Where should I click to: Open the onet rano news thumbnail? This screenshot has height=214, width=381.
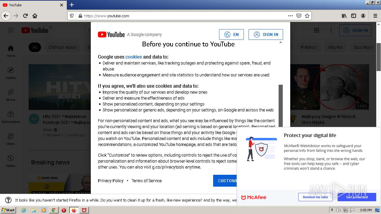pos(60,184)
